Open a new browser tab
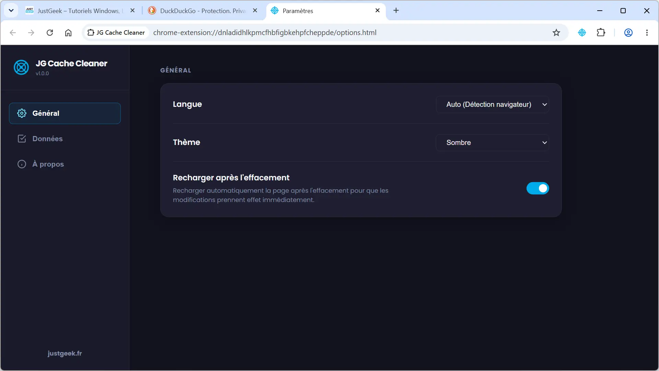This screenshot has height=371, width=659. [x=396, y=11]
